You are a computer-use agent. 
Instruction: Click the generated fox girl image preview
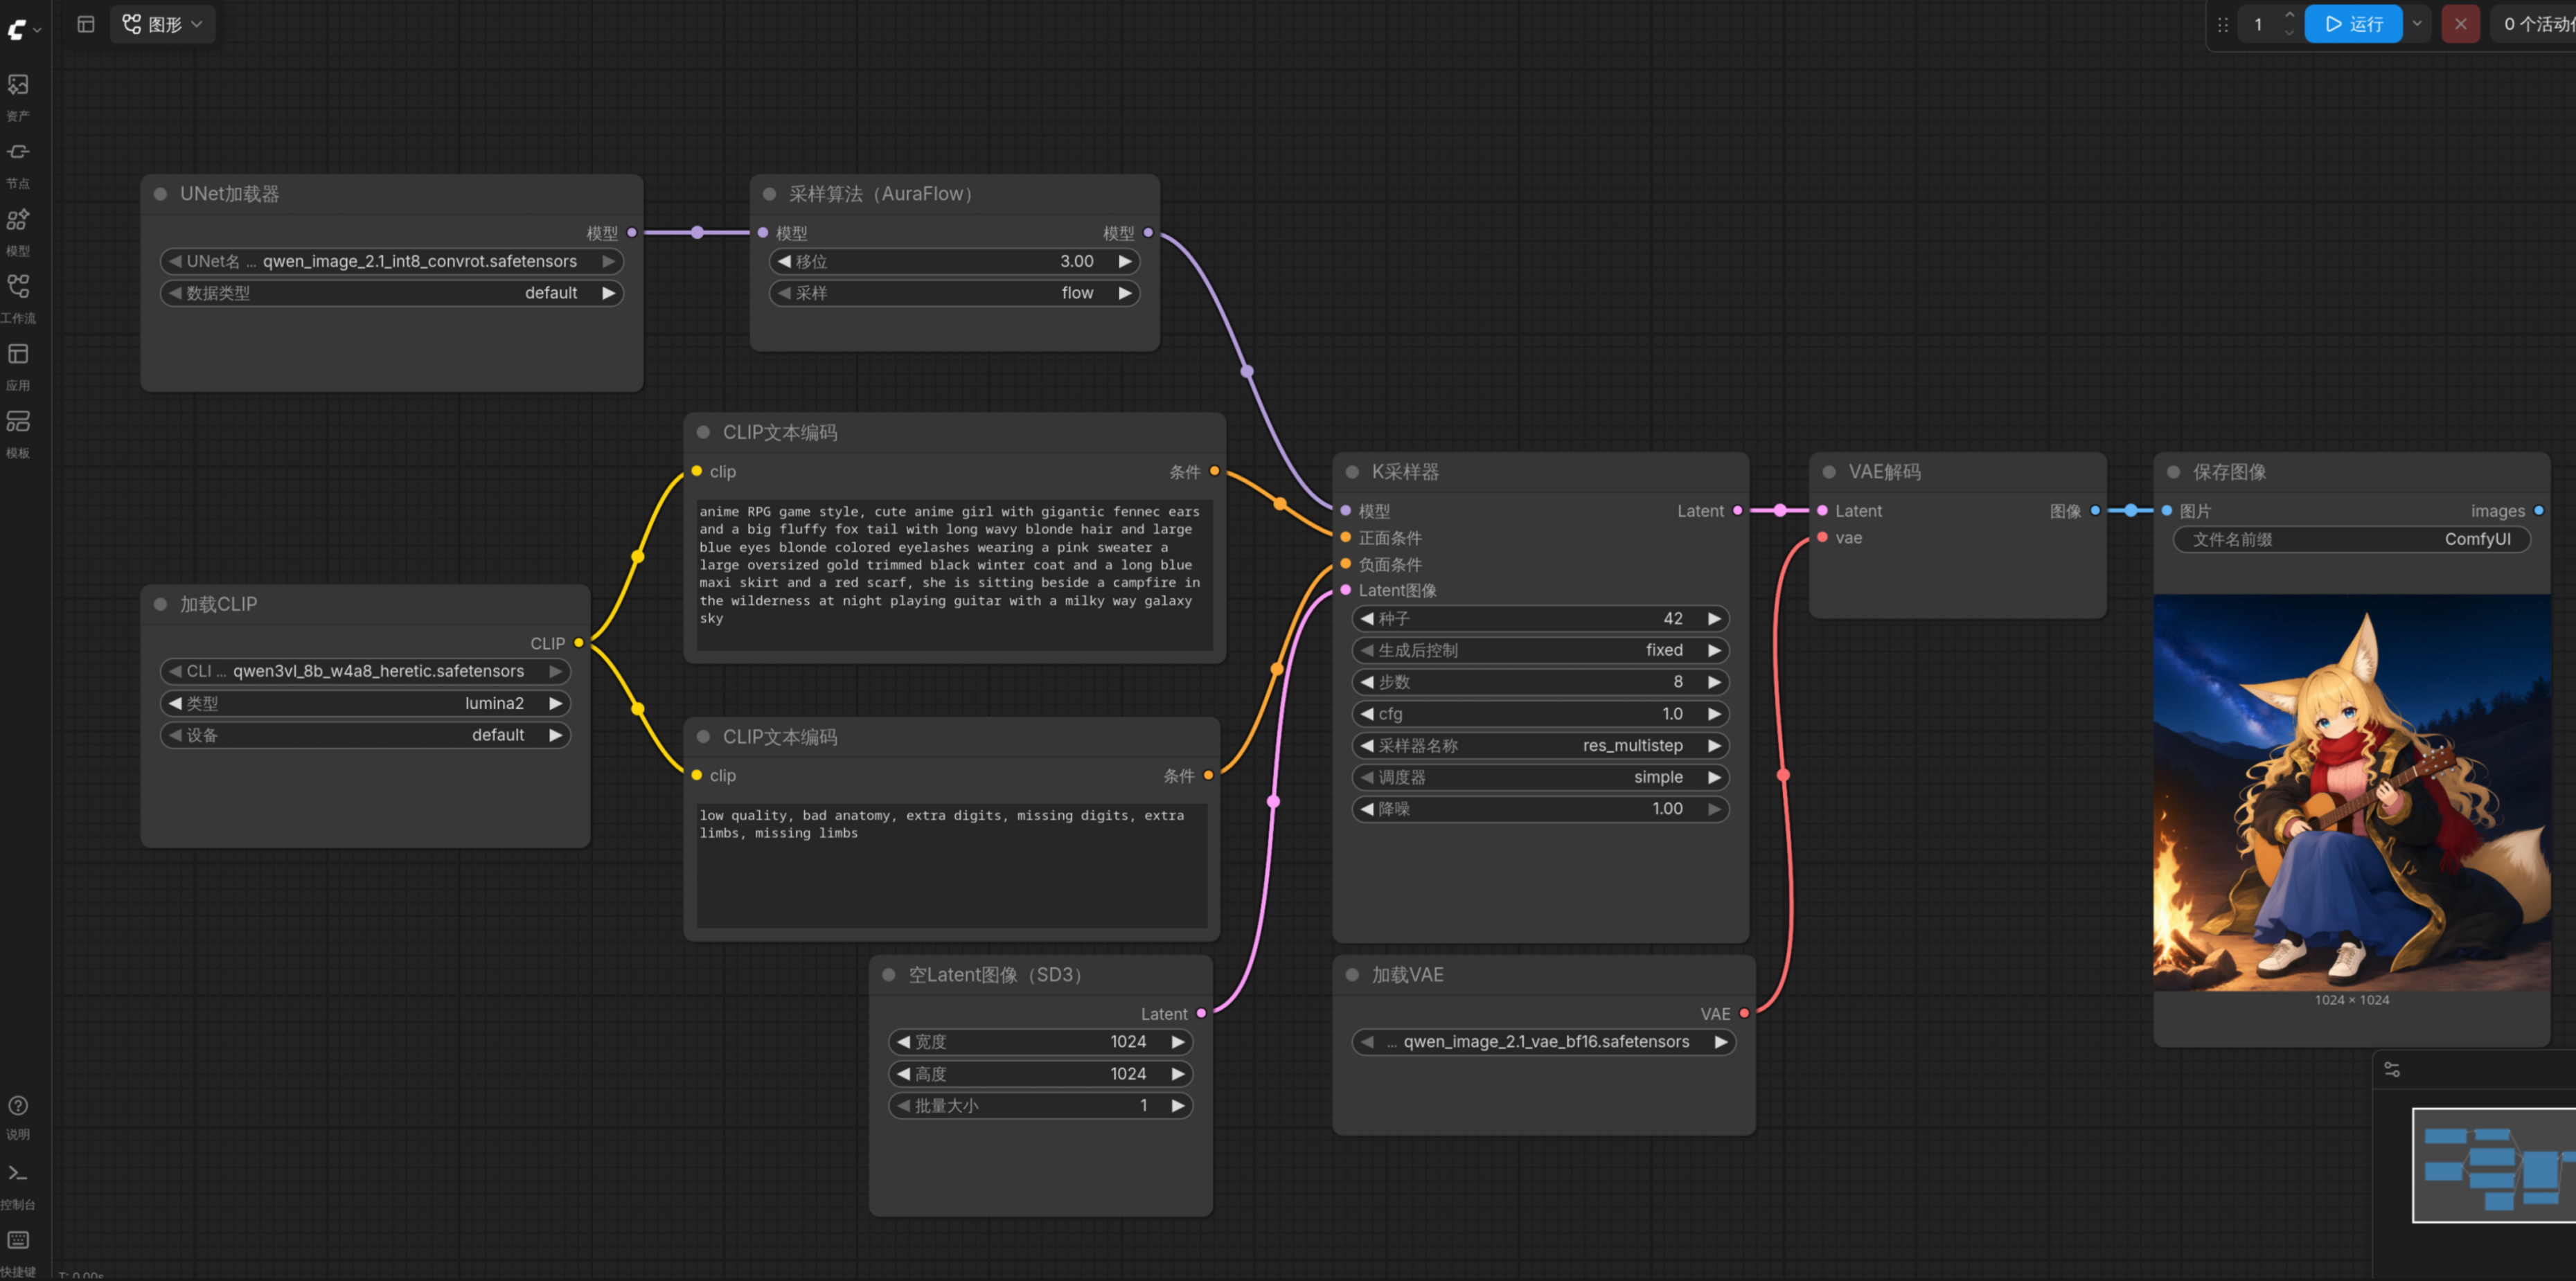pyautogui.click(x=2351, y=793)
